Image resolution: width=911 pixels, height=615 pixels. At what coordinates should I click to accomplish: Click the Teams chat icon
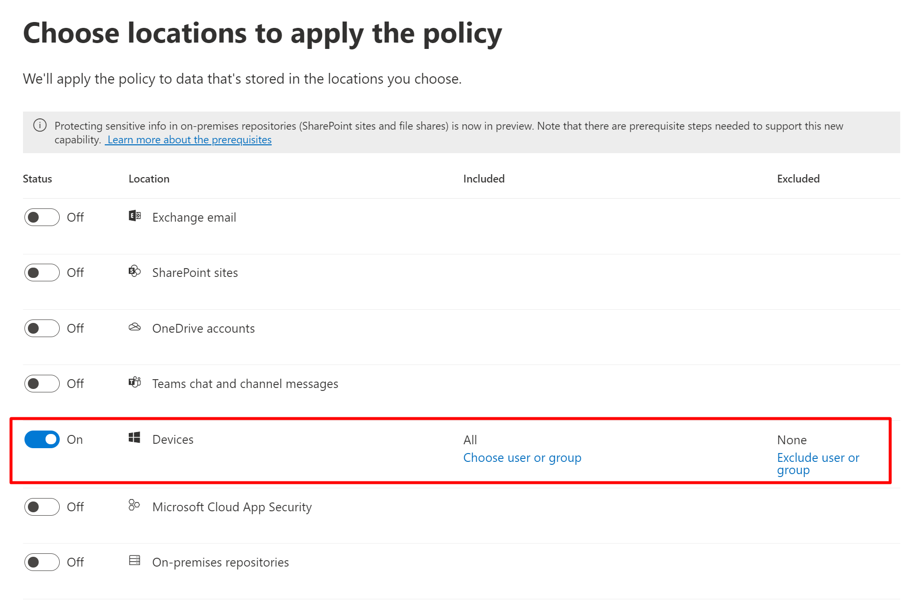[x=135, y=382]
